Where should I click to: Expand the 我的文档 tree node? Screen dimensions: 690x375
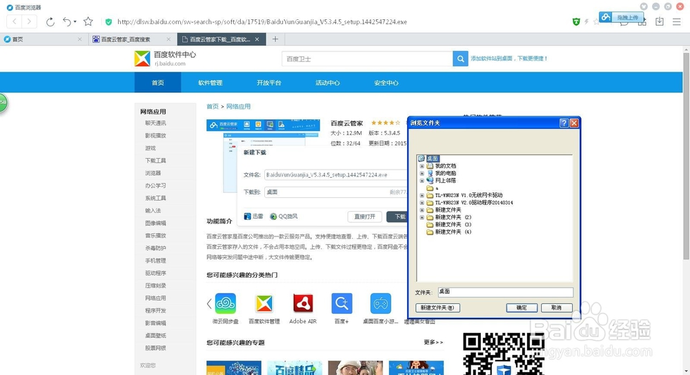coord(422,166)
